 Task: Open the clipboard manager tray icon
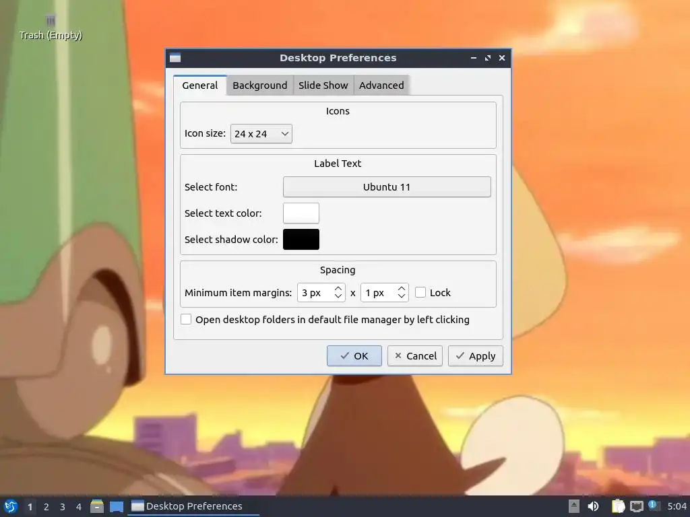tap(619, 506)
